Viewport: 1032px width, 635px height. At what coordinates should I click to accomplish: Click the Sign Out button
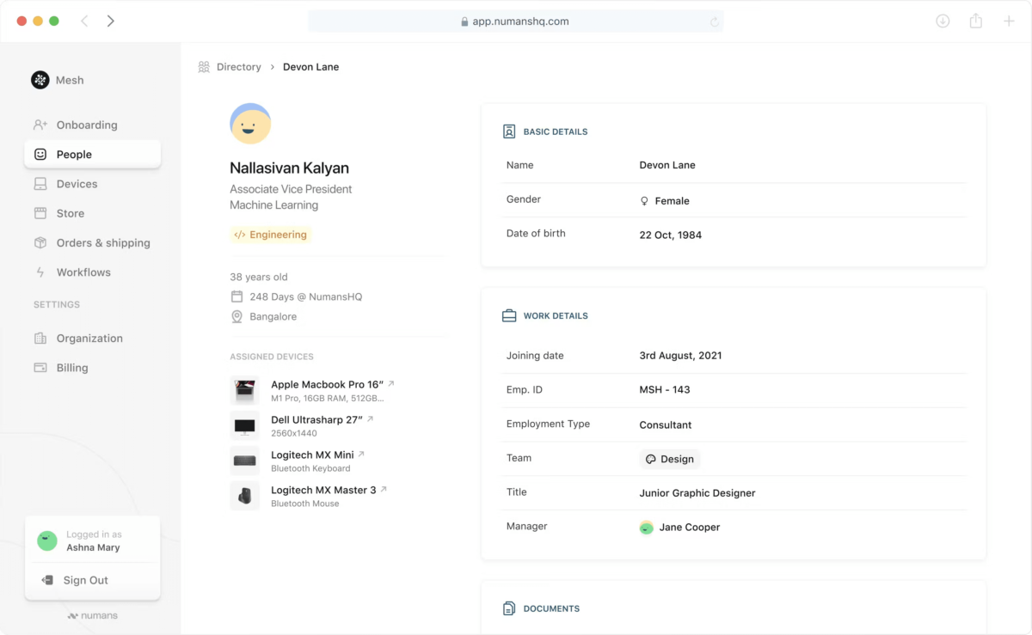tap(85, 580)
